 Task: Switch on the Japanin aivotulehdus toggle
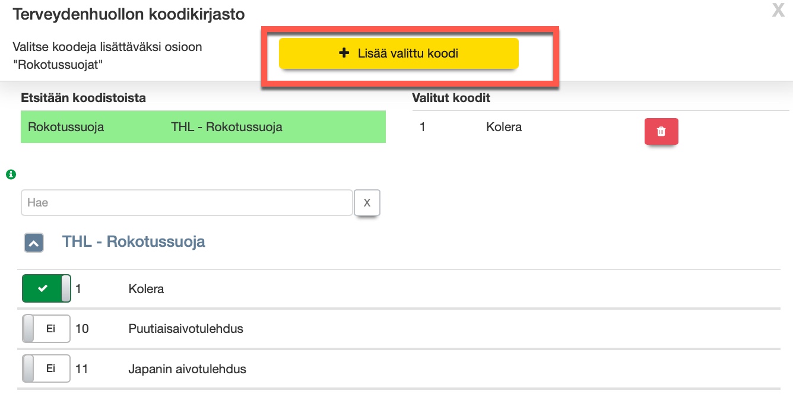tap(46, 369)
